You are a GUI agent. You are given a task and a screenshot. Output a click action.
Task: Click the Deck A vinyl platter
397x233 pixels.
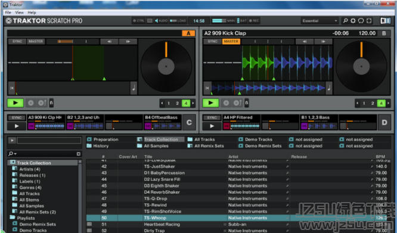pos(166,66)
